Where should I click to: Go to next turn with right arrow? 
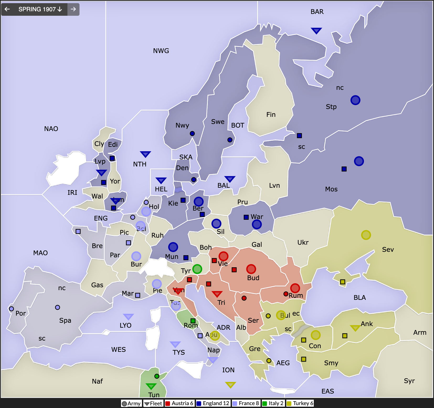(x=73, y=9)
